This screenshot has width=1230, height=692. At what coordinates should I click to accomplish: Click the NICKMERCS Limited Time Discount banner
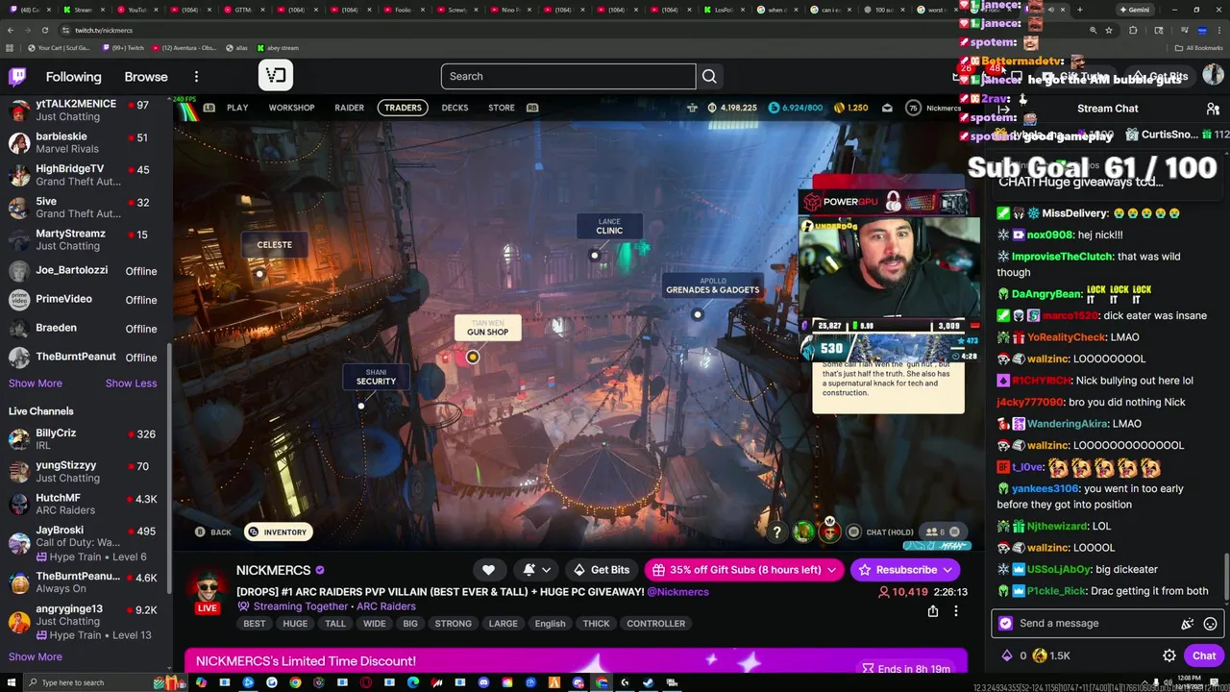[x=576, y=661]
